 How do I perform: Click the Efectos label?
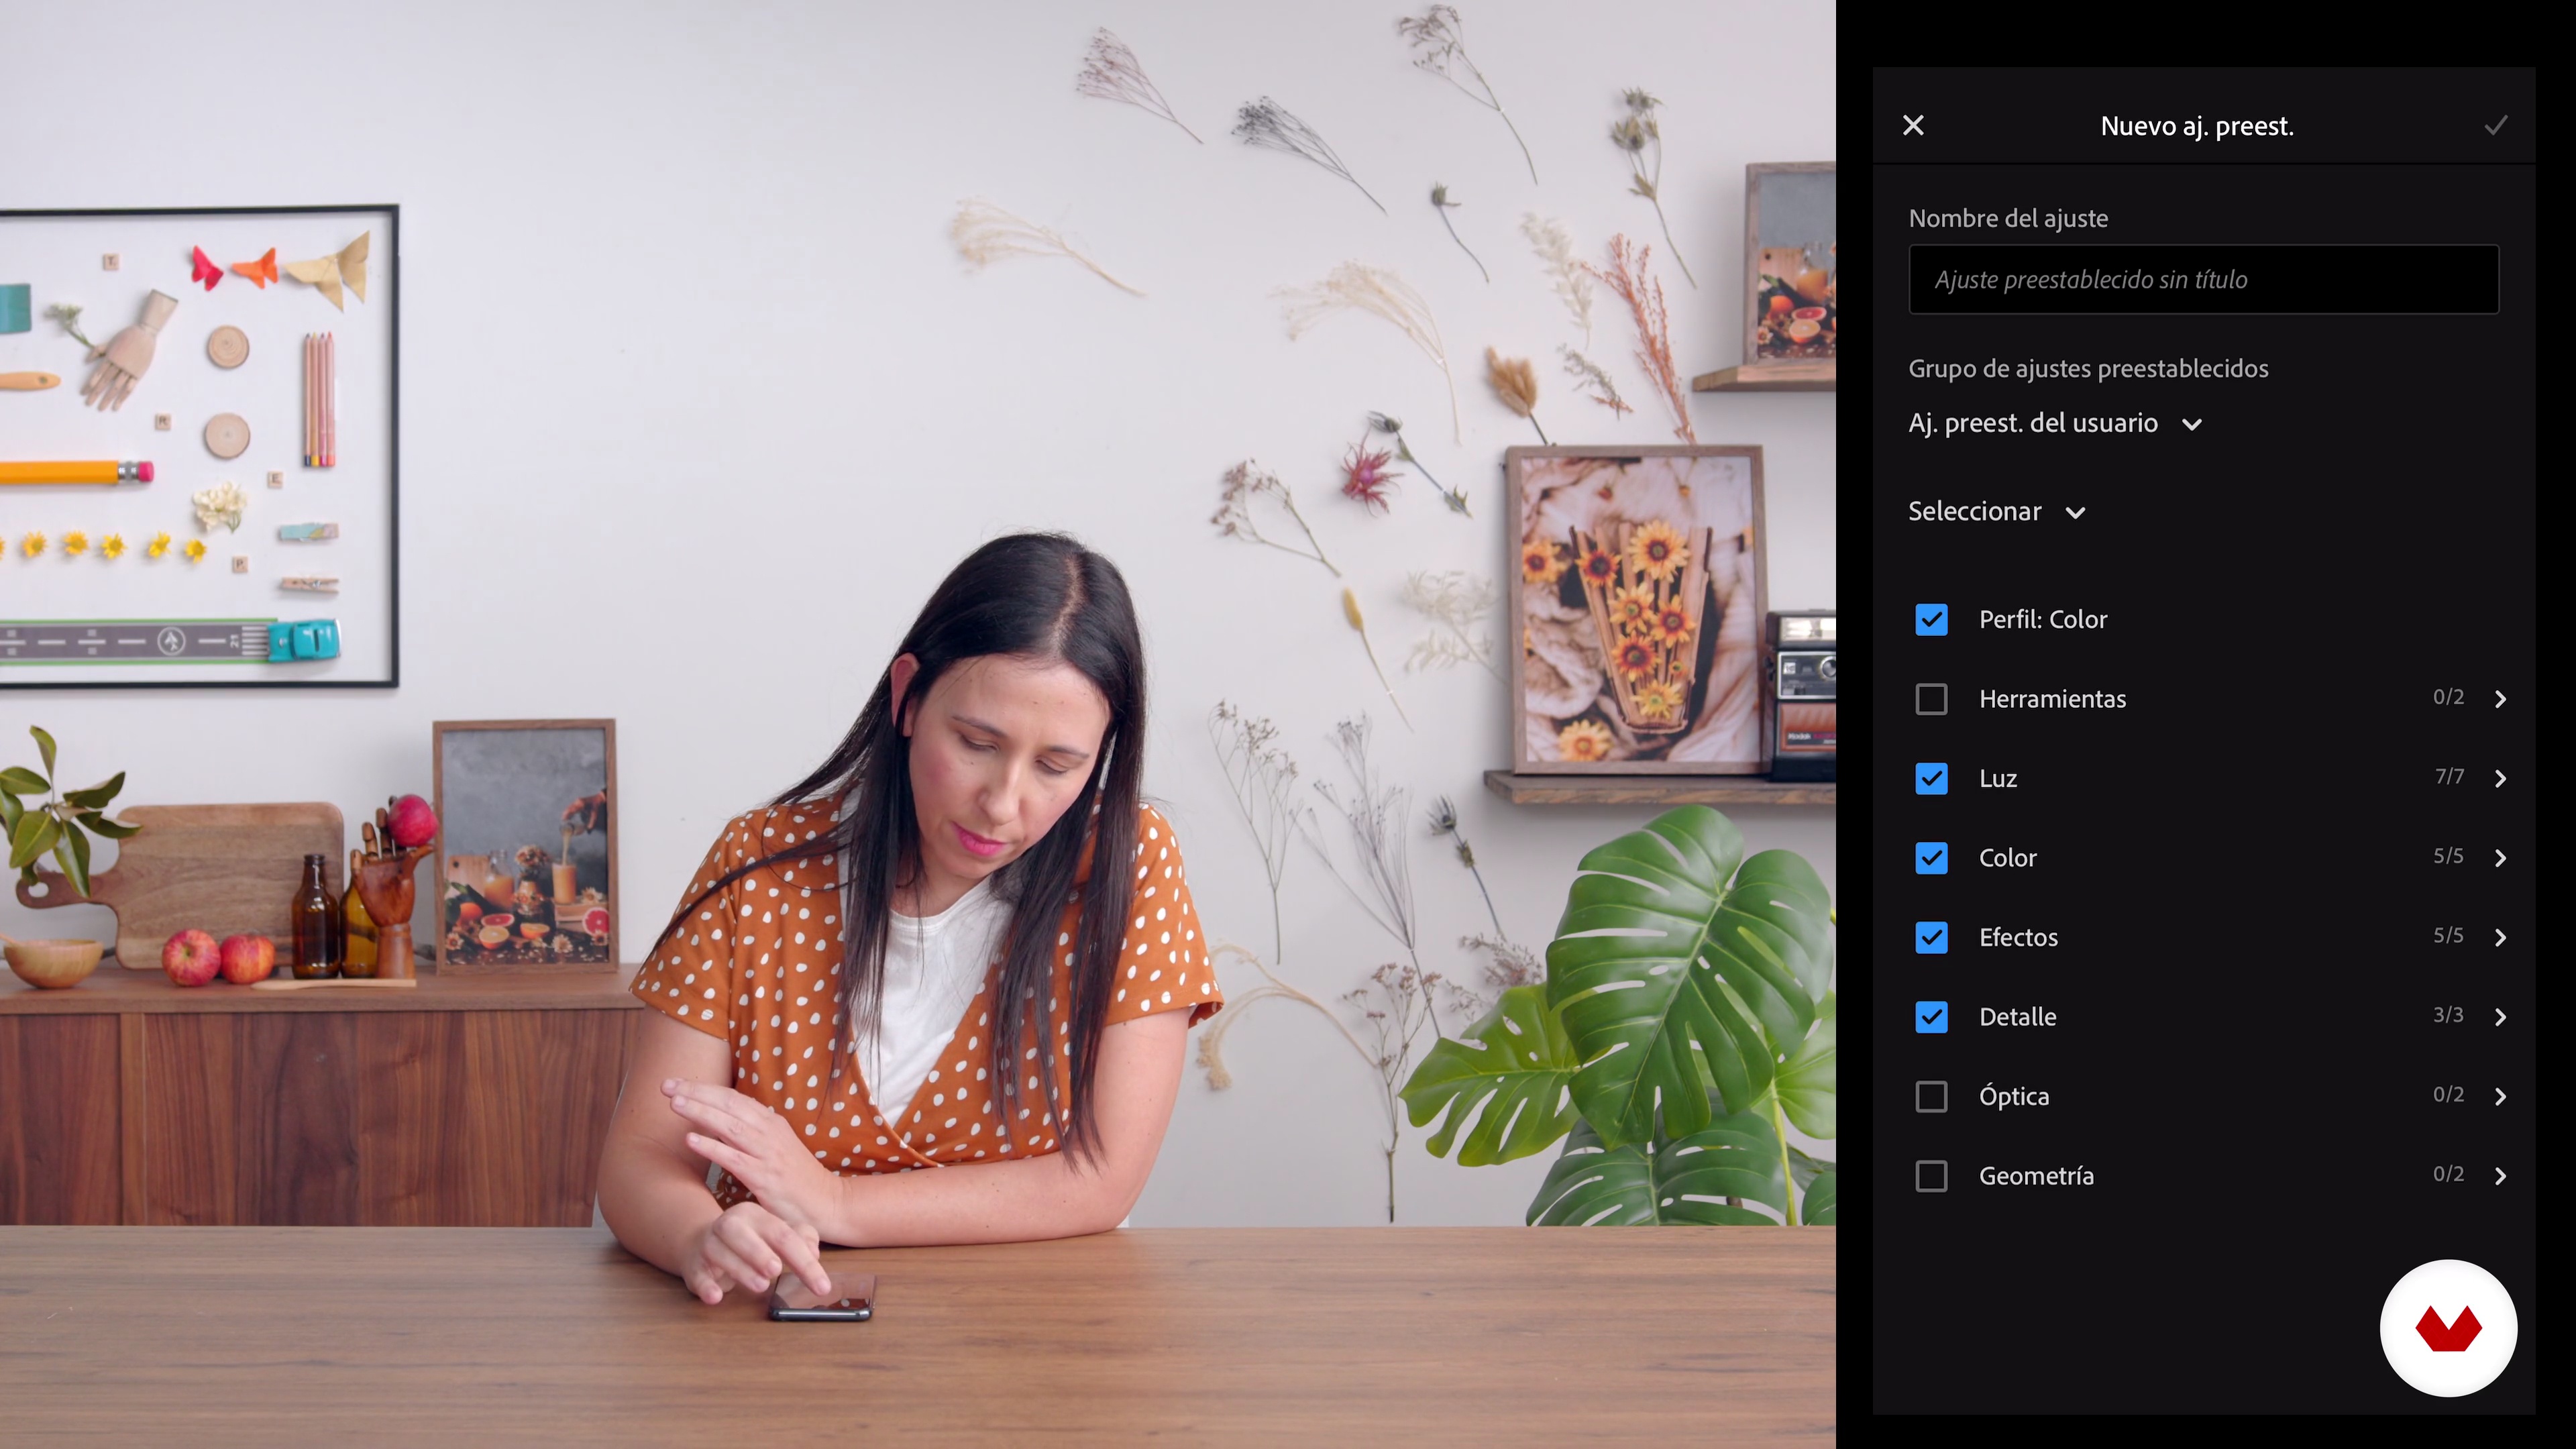[x=2018, y=938]
